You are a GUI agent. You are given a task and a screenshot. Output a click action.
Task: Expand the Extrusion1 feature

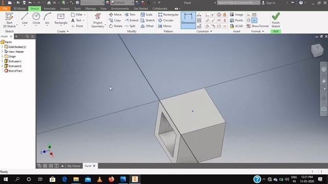coord(2,61)
